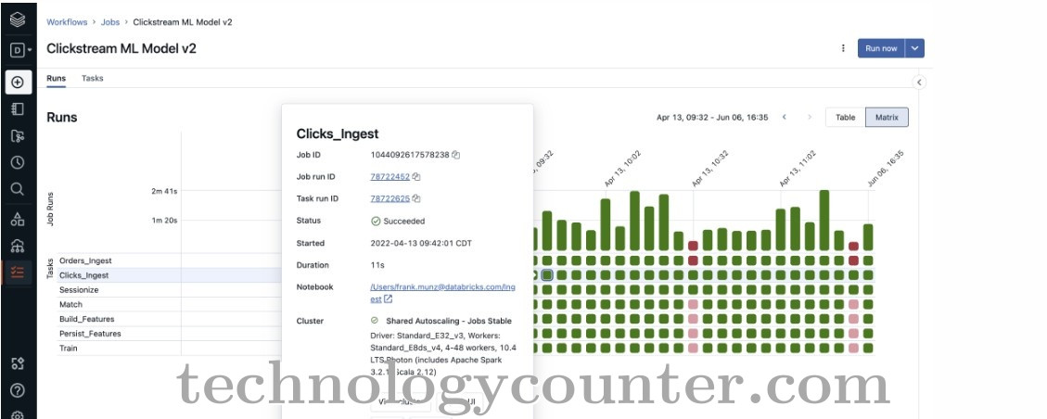1047x419 pixels.
Task: Copy the Job run ID value
Action: point(416,177)
